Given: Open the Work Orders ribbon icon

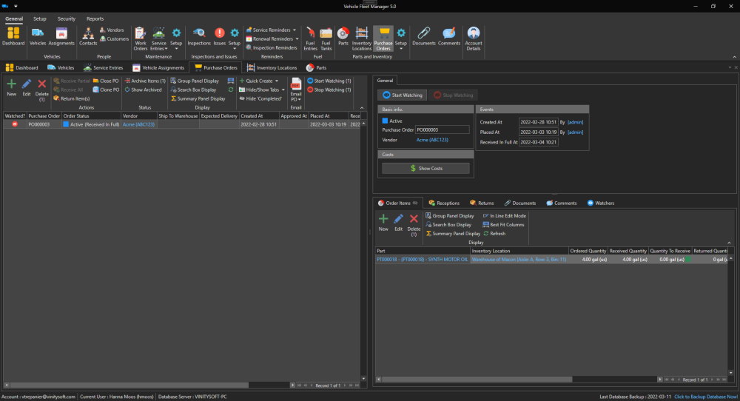Looking at the screenshot, I should tap(140, 38).
